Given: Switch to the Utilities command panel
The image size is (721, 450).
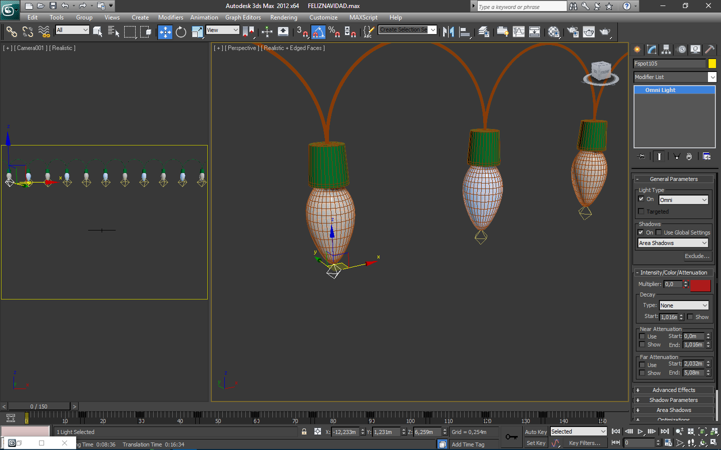Looking at the screenshot, I should coord(709,49).
